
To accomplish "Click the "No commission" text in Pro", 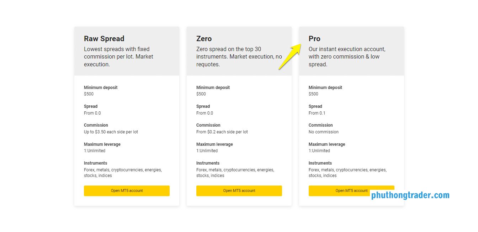I will (x=324, y=132).
